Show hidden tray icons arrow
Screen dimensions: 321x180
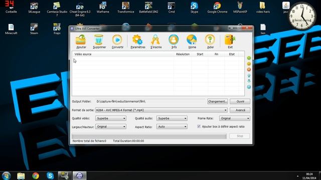[297, 176]
